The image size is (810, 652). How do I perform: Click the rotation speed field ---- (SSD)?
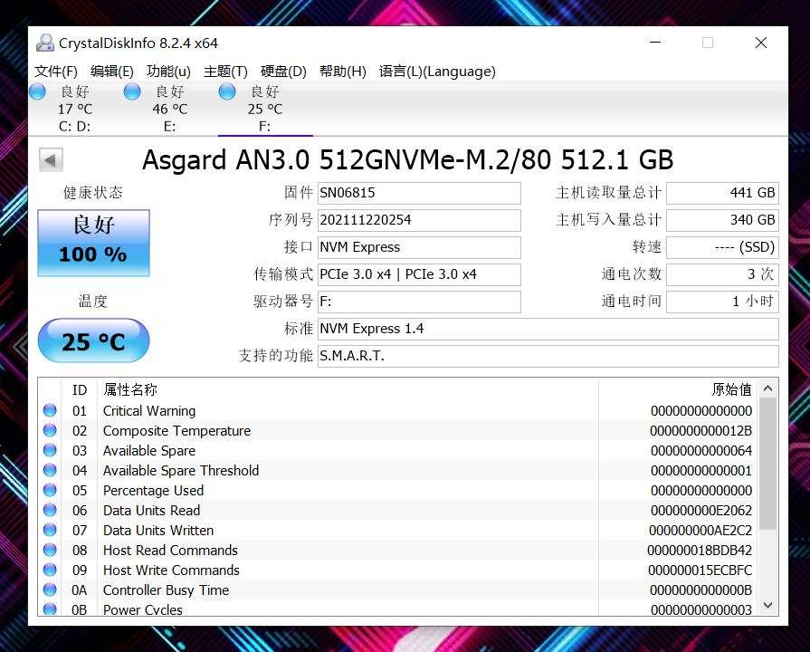(x=722, y=247)
